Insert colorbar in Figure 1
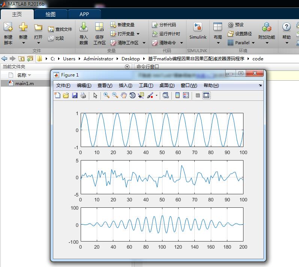 [177, 95]
